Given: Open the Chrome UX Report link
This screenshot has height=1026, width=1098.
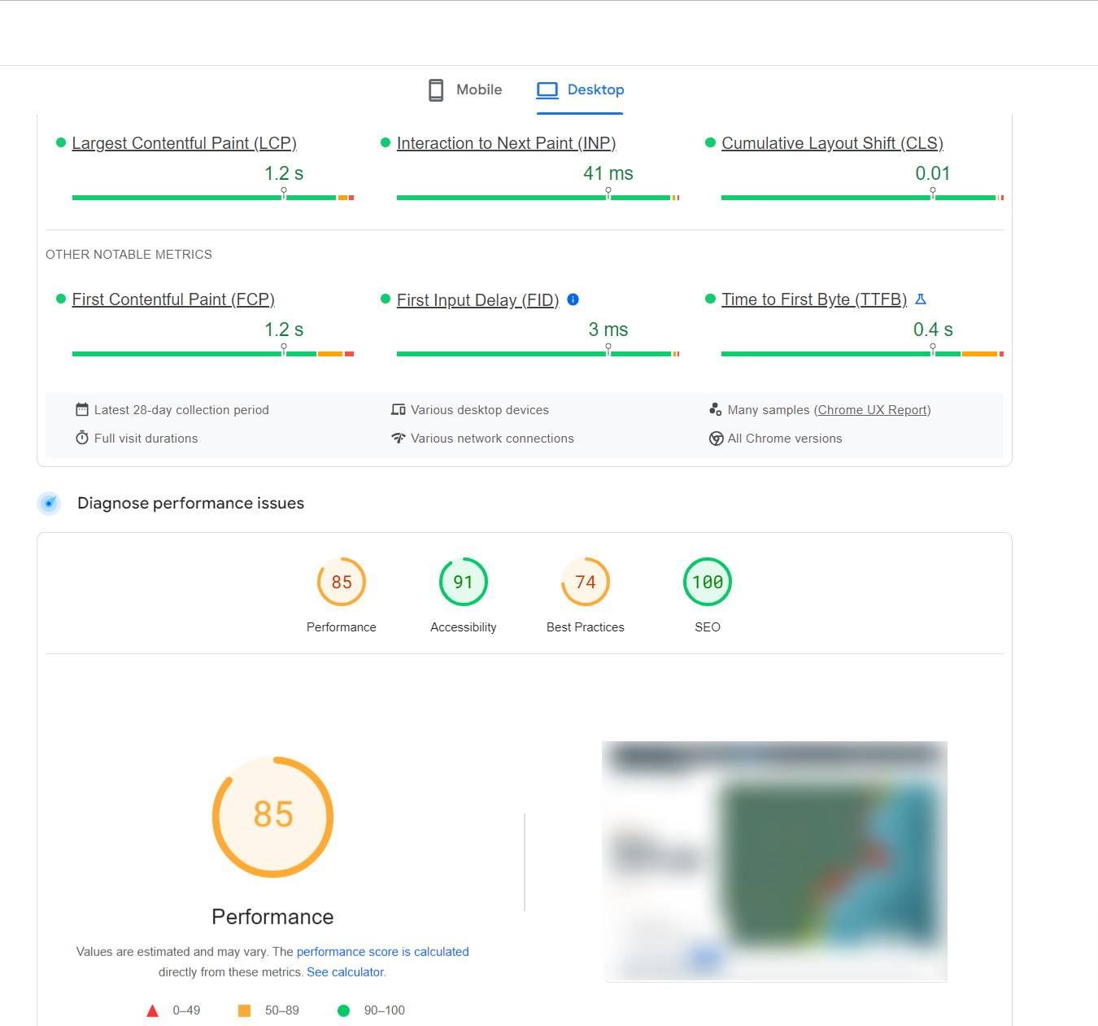Looking at the screenshot, I should 872,410.
